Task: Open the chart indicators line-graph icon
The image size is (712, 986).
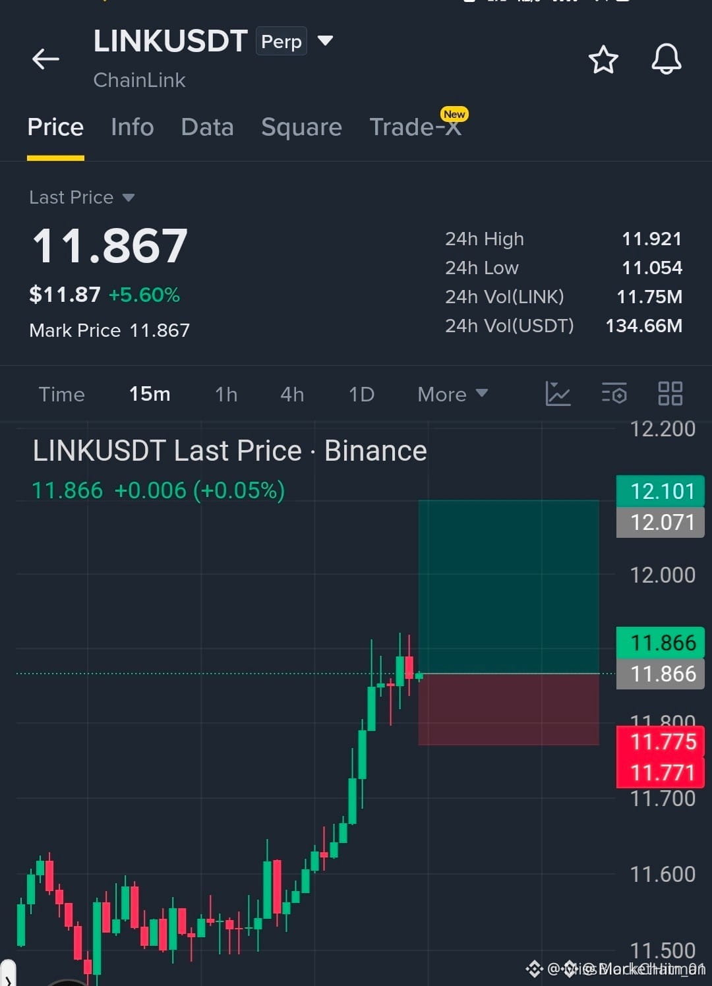Action: [558, 393]
